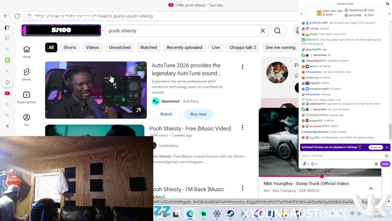392x221 pixels.
Task: Open the AutoTune channel avatar
Action: (156, 101)
